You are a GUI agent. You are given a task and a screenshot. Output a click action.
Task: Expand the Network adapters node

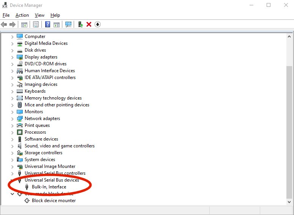pyautogui.click(x=12, y=119)
